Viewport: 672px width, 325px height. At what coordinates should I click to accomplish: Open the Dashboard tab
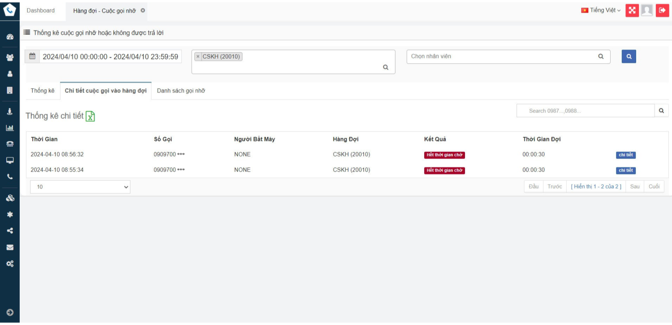tap(41, 10)
